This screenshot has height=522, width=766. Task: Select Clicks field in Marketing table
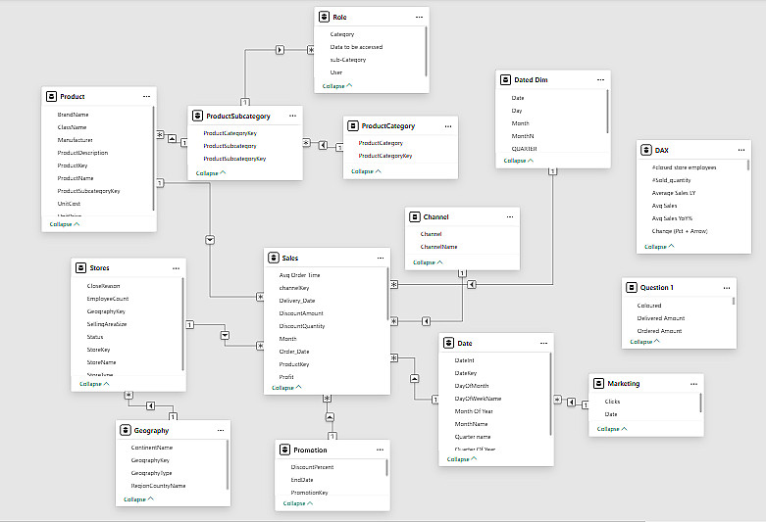click(x=612, y=402)
